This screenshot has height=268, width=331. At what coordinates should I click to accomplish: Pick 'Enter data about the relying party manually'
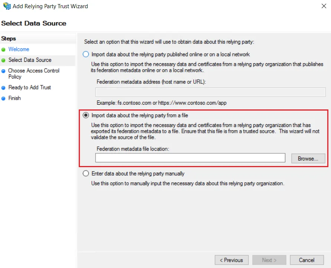coord(85,173)
